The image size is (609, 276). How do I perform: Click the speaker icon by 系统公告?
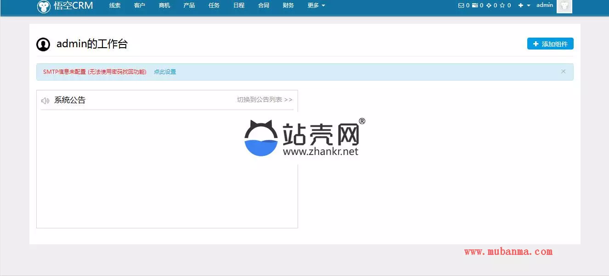(45, 100)
